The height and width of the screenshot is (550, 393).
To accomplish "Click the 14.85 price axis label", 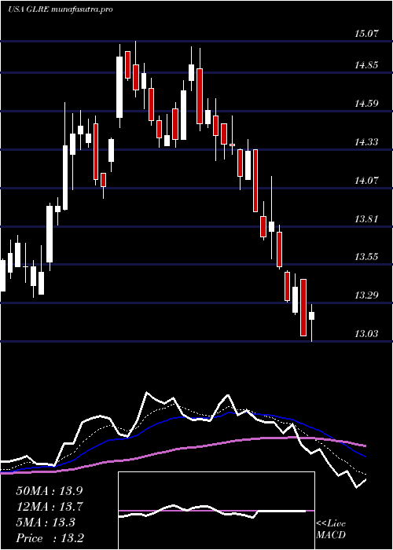I will point(366,65).
